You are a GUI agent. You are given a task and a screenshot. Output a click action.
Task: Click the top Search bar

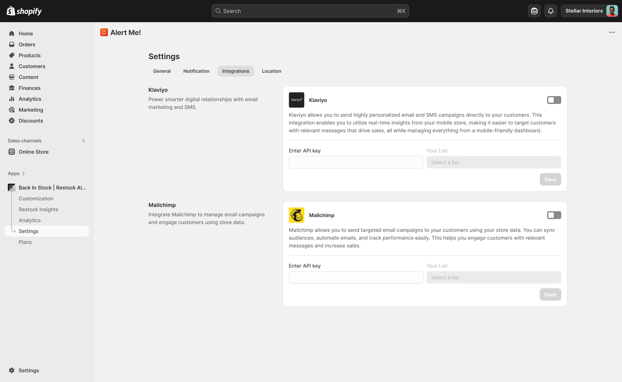coord(310,11)
